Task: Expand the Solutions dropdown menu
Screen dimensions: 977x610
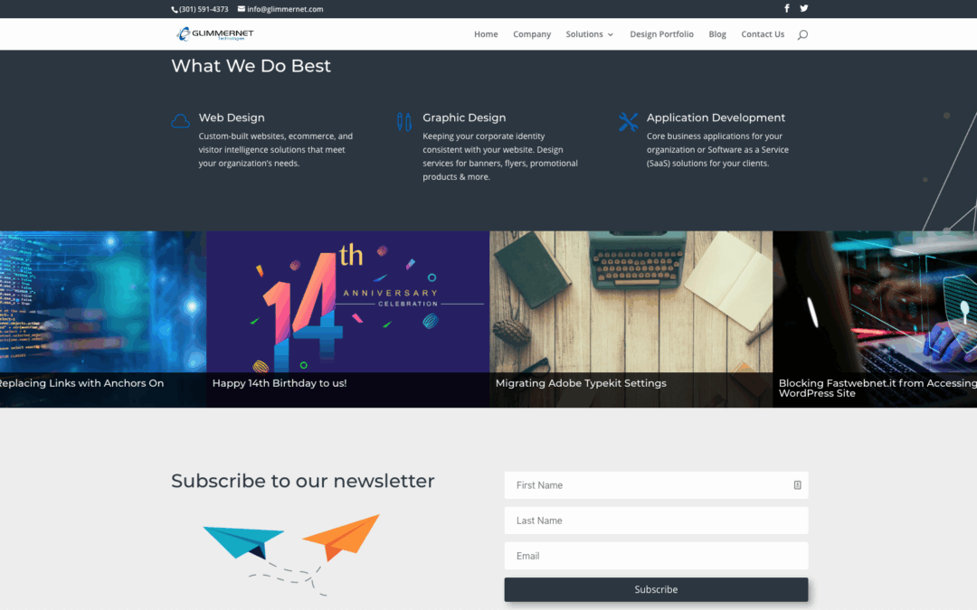Action: click(590, 34)
